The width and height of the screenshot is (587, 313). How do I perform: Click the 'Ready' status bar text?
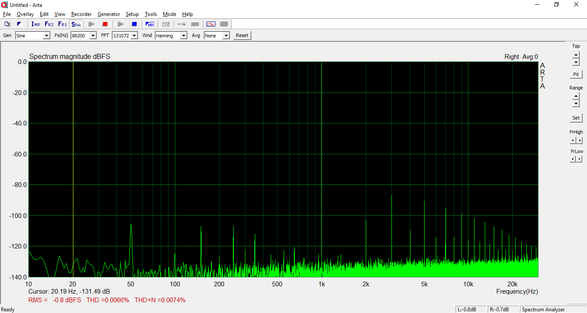[x=8, y=310]
